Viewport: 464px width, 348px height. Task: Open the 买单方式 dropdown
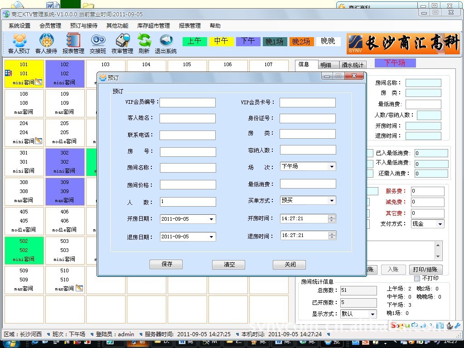coord(332,200)
